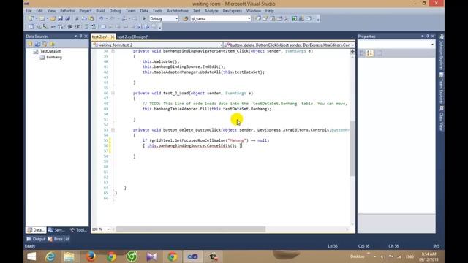Open Firefox from the taskbar
The image size is (468, 263).
(91, 256)
